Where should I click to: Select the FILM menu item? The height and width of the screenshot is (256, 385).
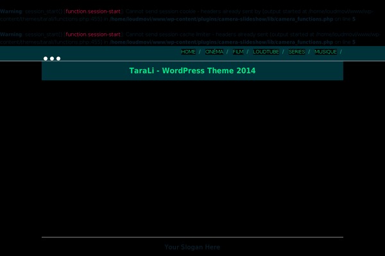coord(238,52)
